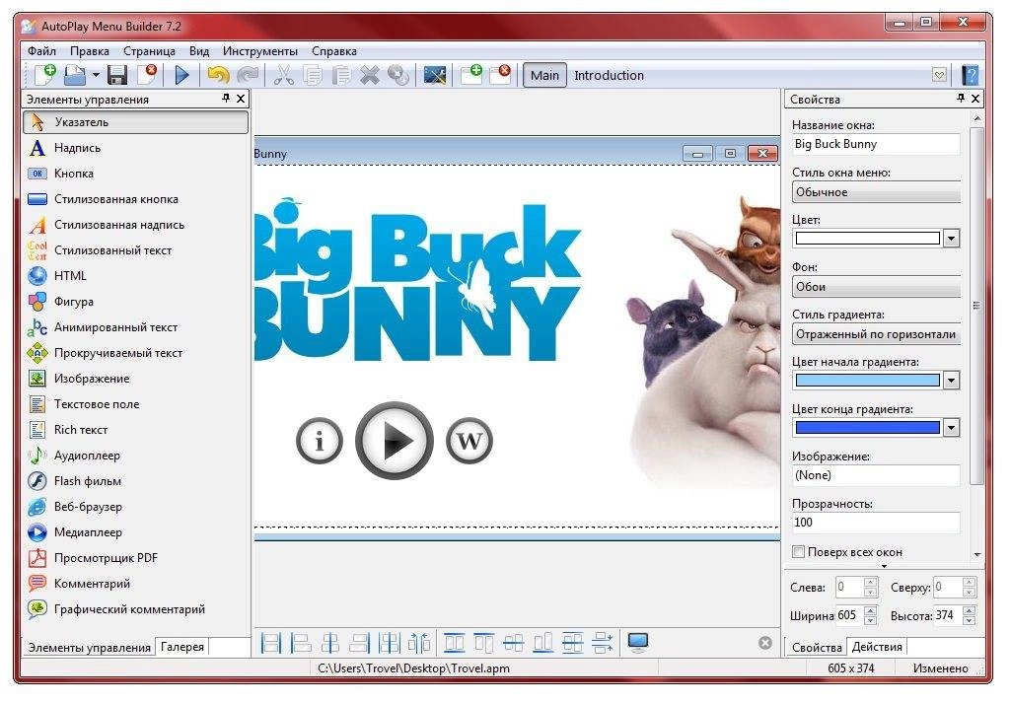The width and height of the screenshot is (1010, 703).
Task: Pick the Фигура shape control
Action: [135, 302]
